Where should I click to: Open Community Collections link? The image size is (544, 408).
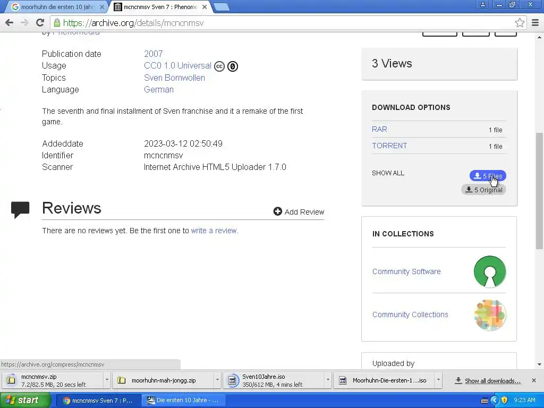pos(410,314)
